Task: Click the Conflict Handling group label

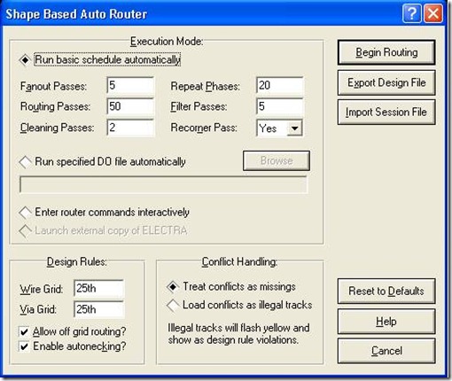Action: pos(239,261)
